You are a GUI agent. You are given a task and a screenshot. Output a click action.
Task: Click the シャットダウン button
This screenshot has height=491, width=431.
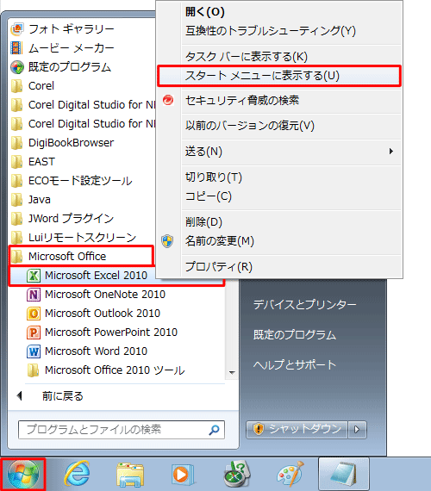297,429
